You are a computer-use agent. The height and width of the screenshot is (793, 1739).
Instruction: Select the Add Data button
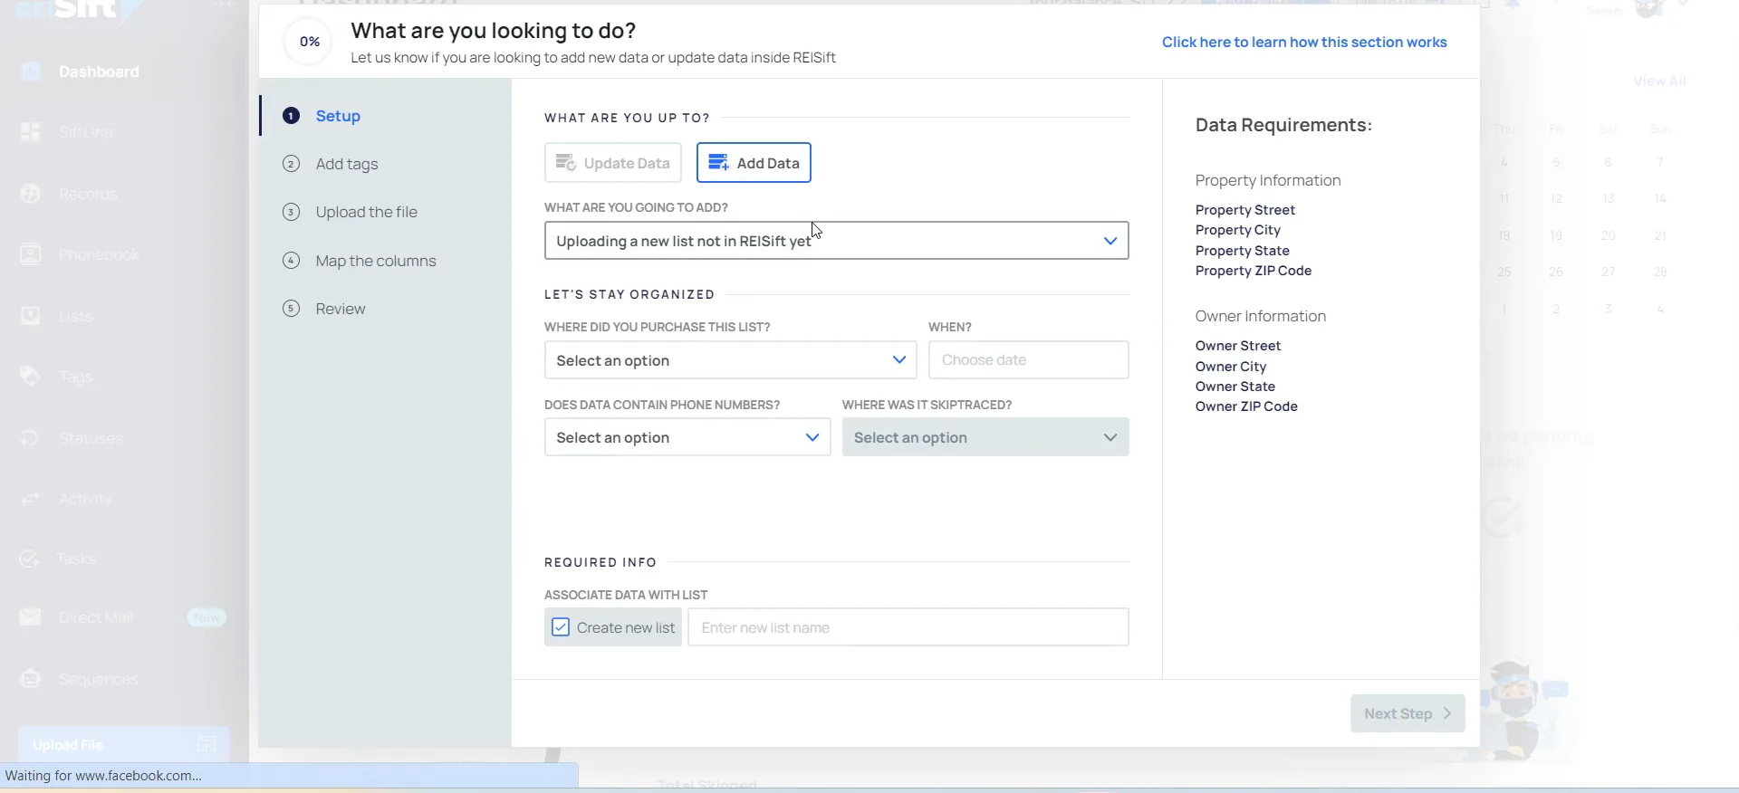pyautogui.click(x=754, y=163)
